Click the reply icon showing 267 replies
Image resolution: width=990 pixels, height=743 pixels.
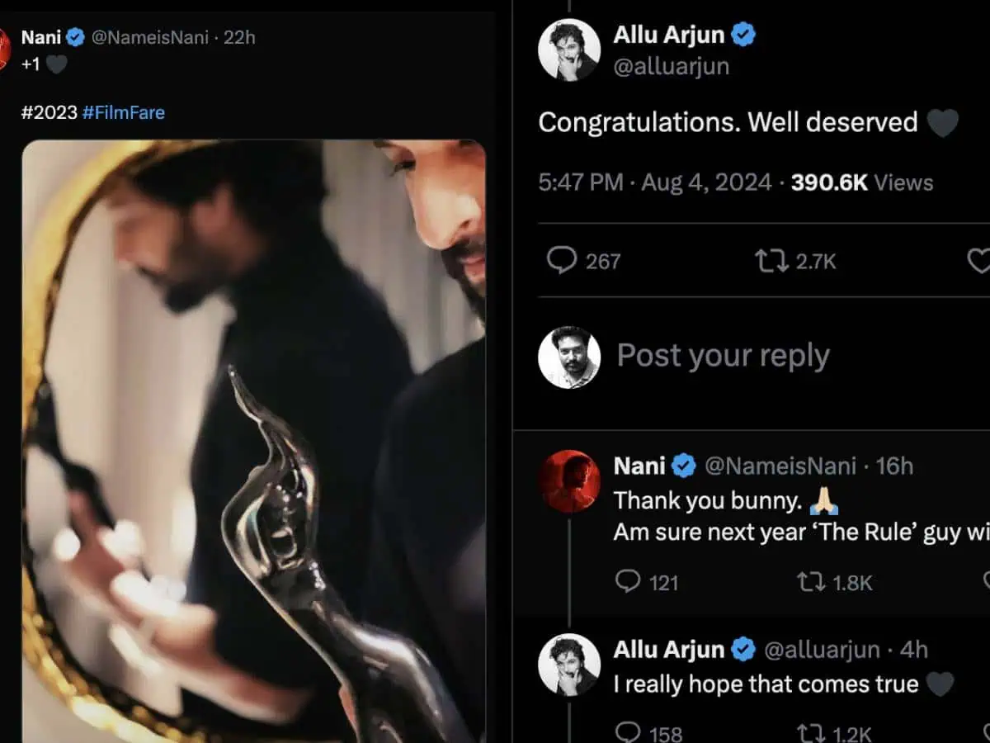coord(562,262)
